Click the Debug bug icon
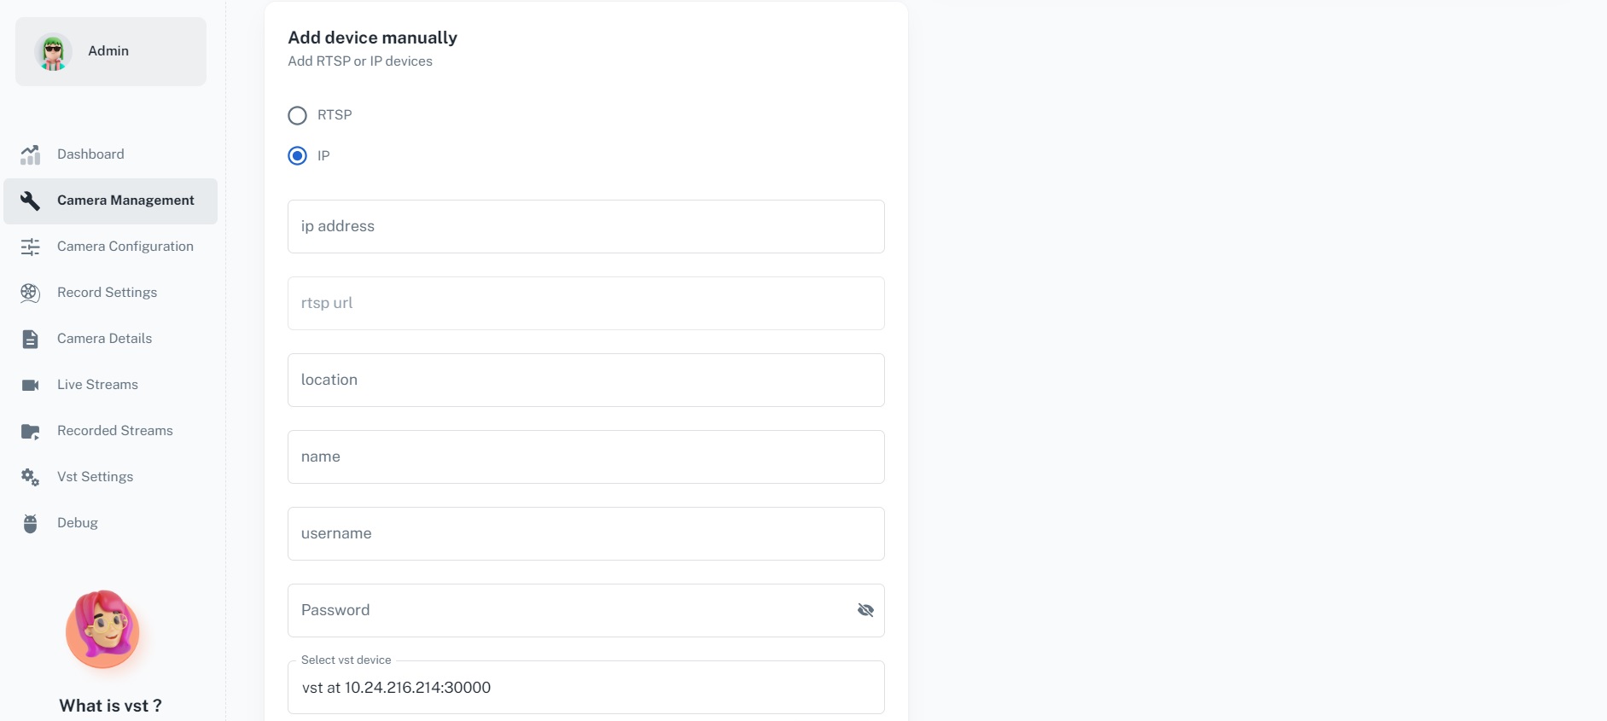Screen dimensions: 1607x721 [31, 523]
